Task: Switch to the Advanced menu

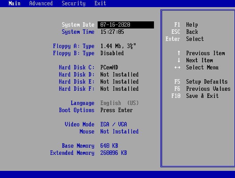Action: tap(41, 3)
